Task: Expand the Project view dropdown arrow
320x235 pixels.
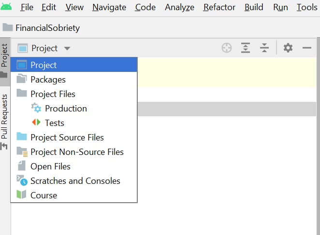Action: click(x=67, y=49)
